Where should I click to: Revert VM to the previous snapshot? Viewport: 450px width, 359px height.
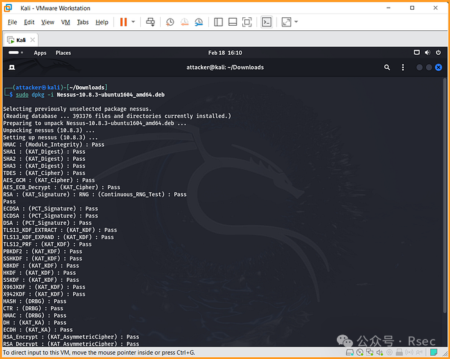point(184,22)
